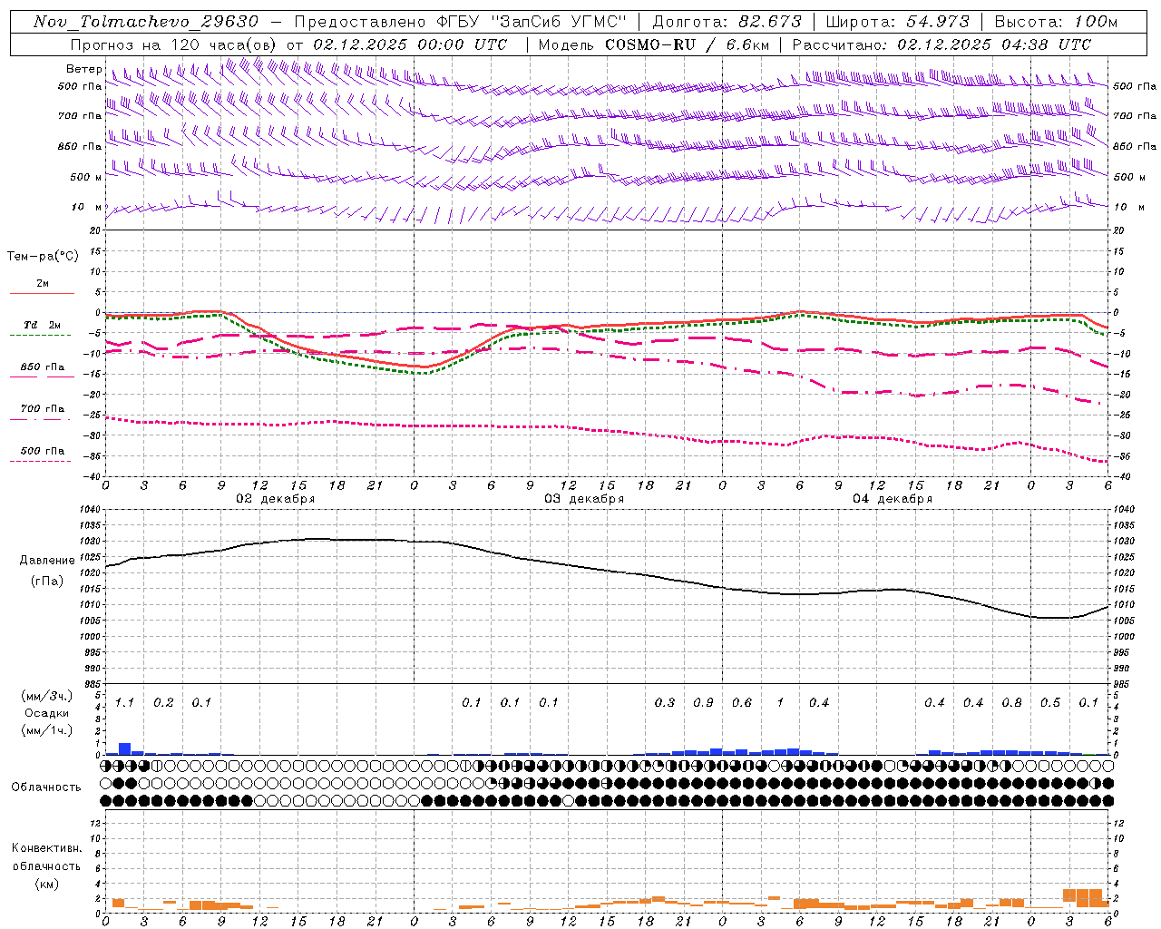Click the 3-hour precipitation value 0.8
The image size is (1161, 929).
click(x=1011, y=703)
